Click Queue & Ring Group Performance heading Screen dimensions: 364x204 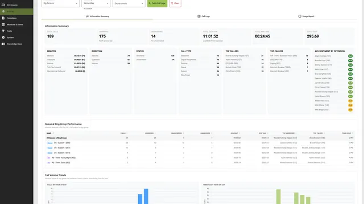point(63,124)
